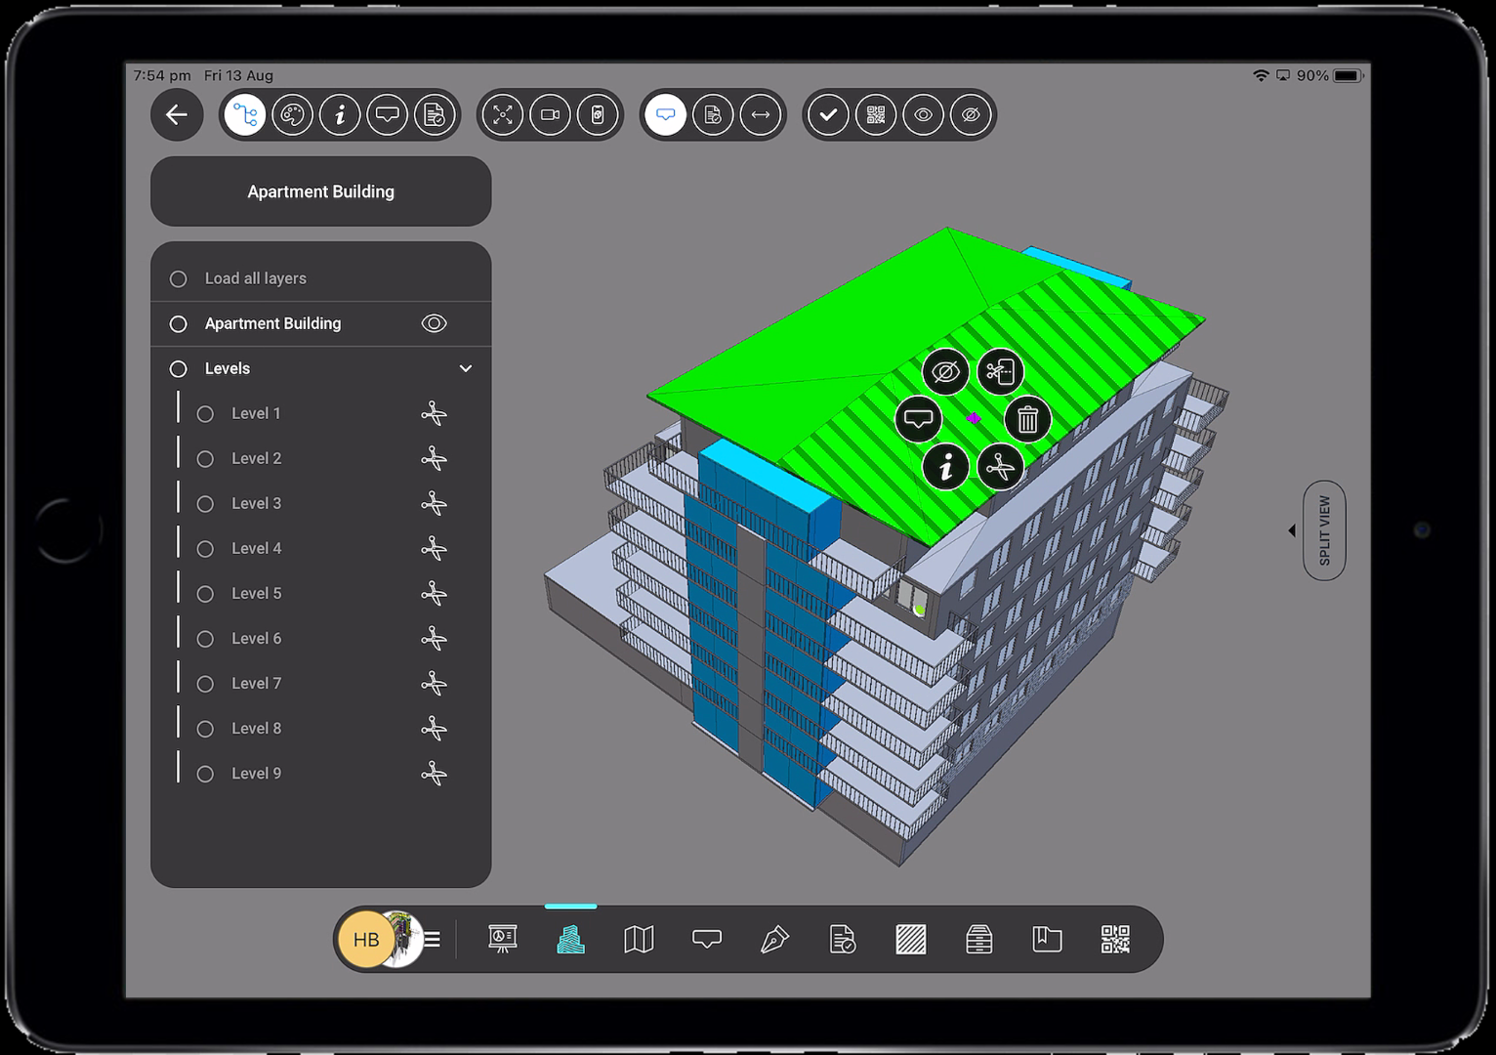Click the Level 5 section cut scissors
Image resolution: width=1496 pixels, height=1055 pixels.
(x=434, y=594)
